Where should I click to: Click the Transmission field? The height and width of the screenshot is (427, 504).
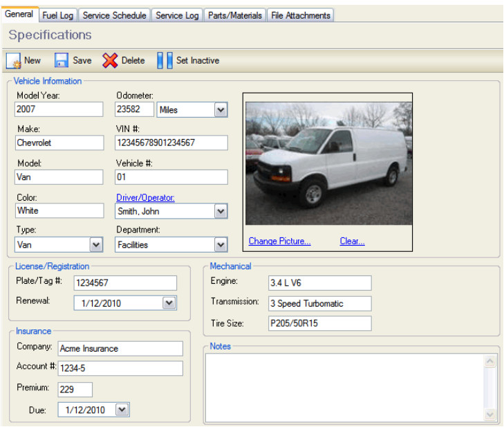[x=320, y=303]
